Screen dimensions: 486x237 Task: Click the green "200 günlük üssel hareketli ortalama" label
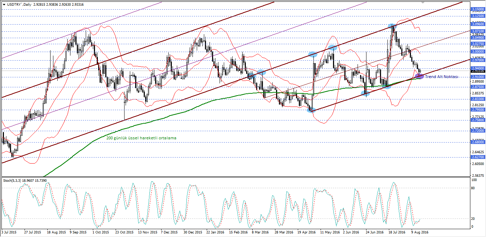(x=141, y=138)
